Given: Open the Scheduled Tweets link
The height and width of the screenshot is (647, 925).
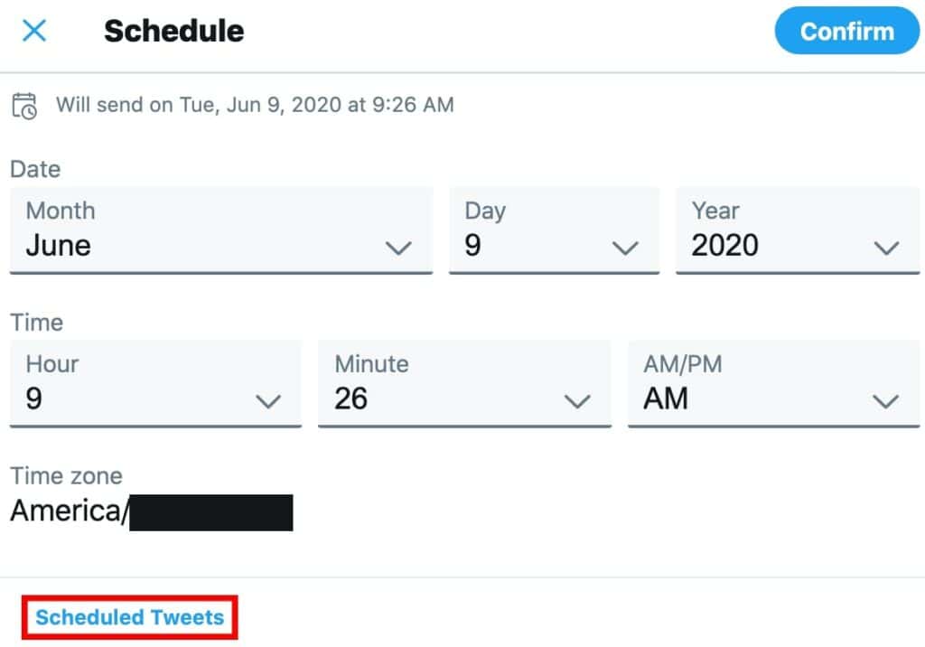Looking at the screenshot, I should tap(128, 617).
